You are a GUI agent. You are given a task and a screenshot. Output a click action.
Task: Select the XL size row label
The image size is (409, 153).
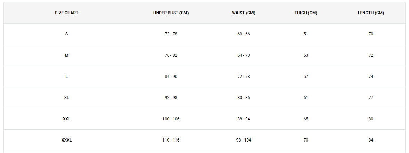(x=66, y=97)
